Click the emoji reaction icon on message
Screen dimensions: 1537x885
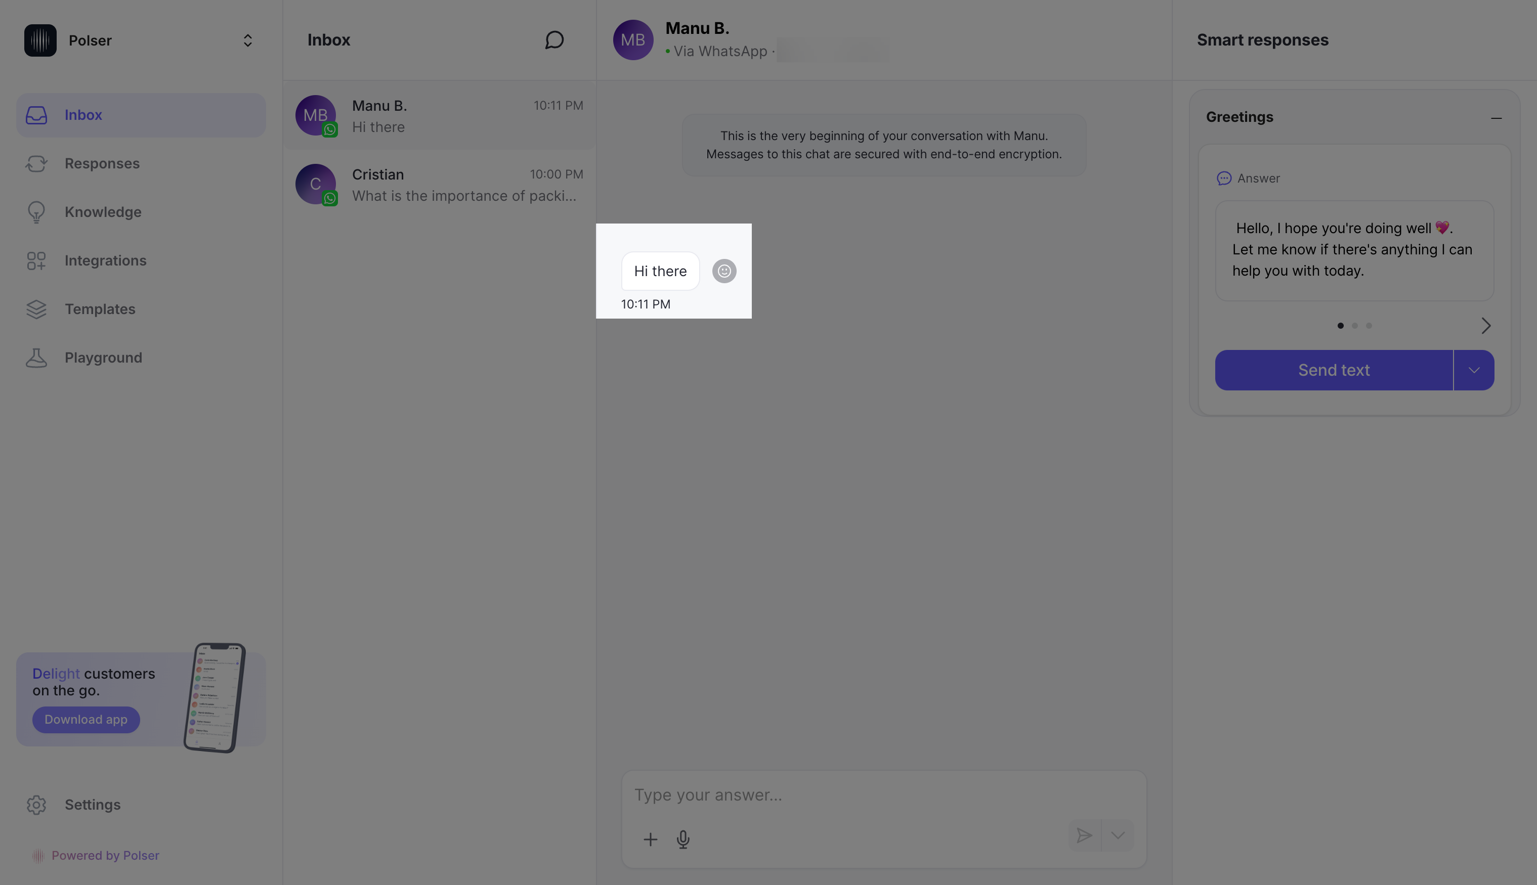(x=724, y=270)
